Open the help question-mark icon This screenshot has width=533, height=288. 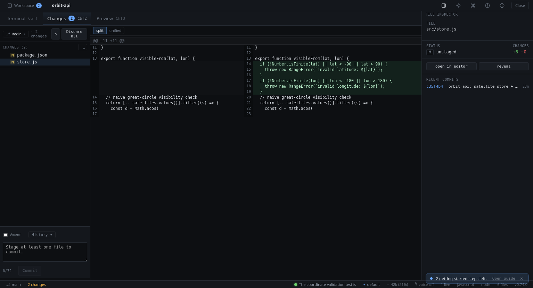click(487, 6)
